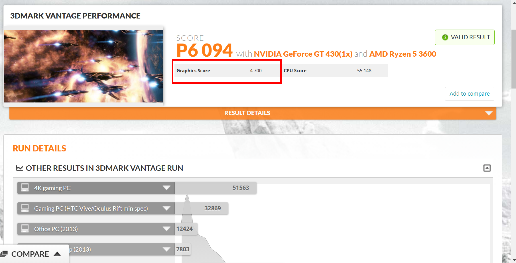This screenshot has height=263, width=516.
Task: Click the Add to compare button
Action: [x=470, y=94]
